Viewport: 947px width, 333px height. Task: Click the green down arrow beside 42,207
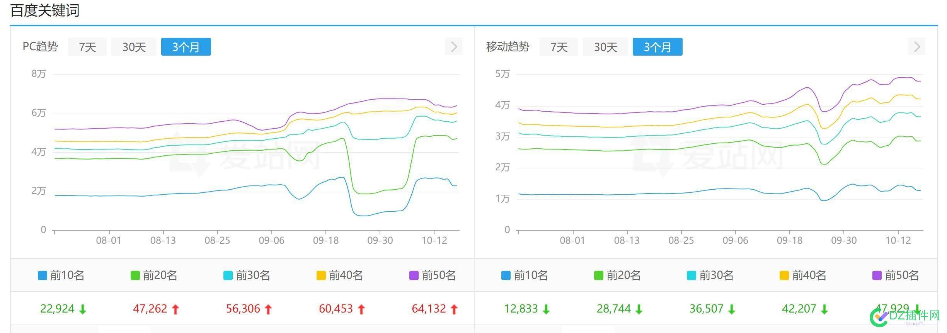click(x=824, y=309)
